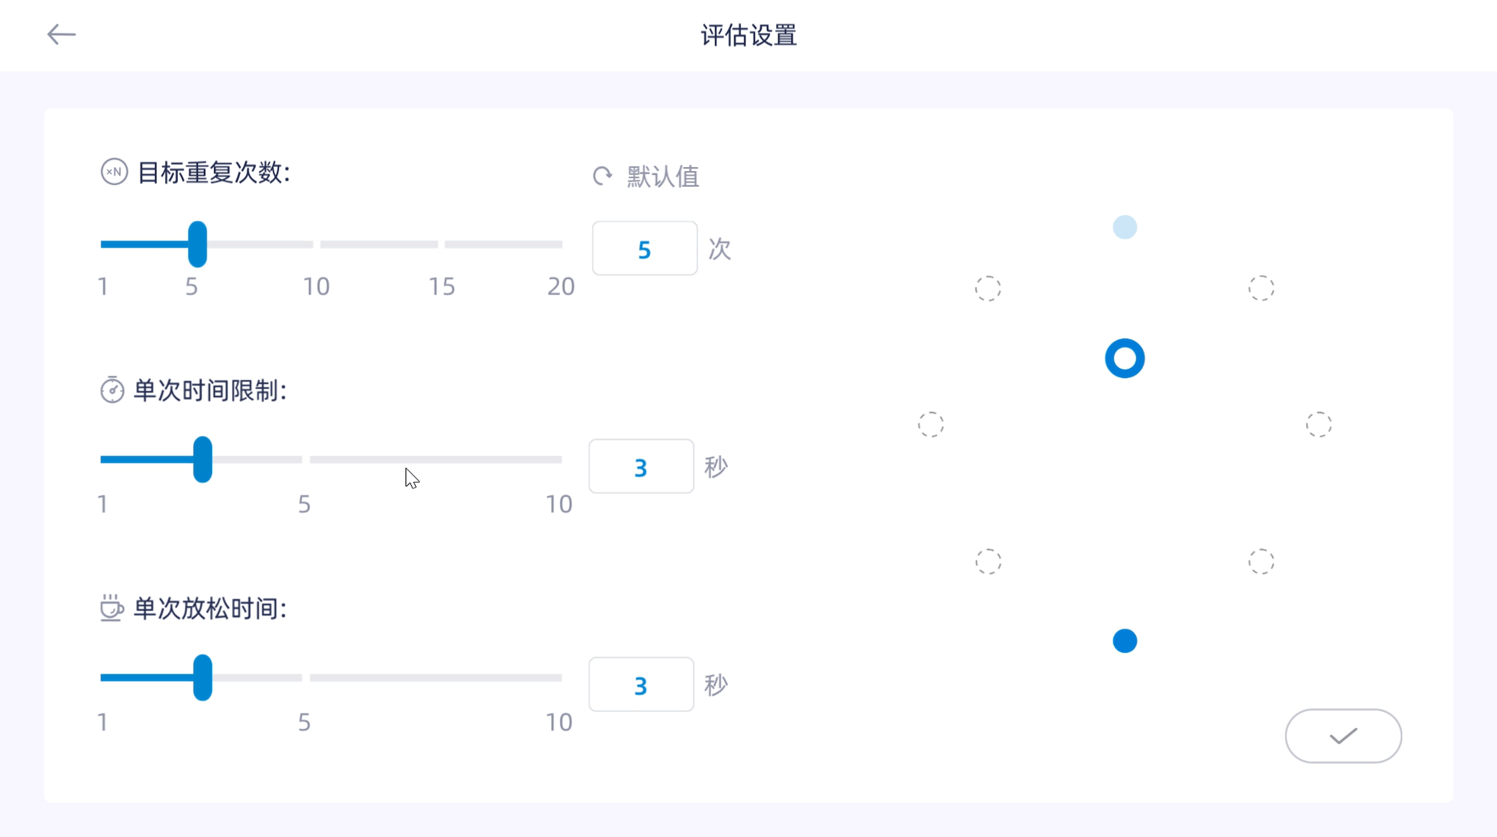Click the stopwatch time limit icon
Screen dimensions: 1497x837
(112, 390)
